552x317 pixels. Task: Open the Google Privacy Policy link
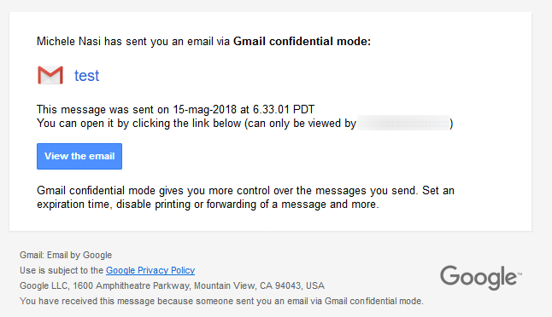coord(150,270)
